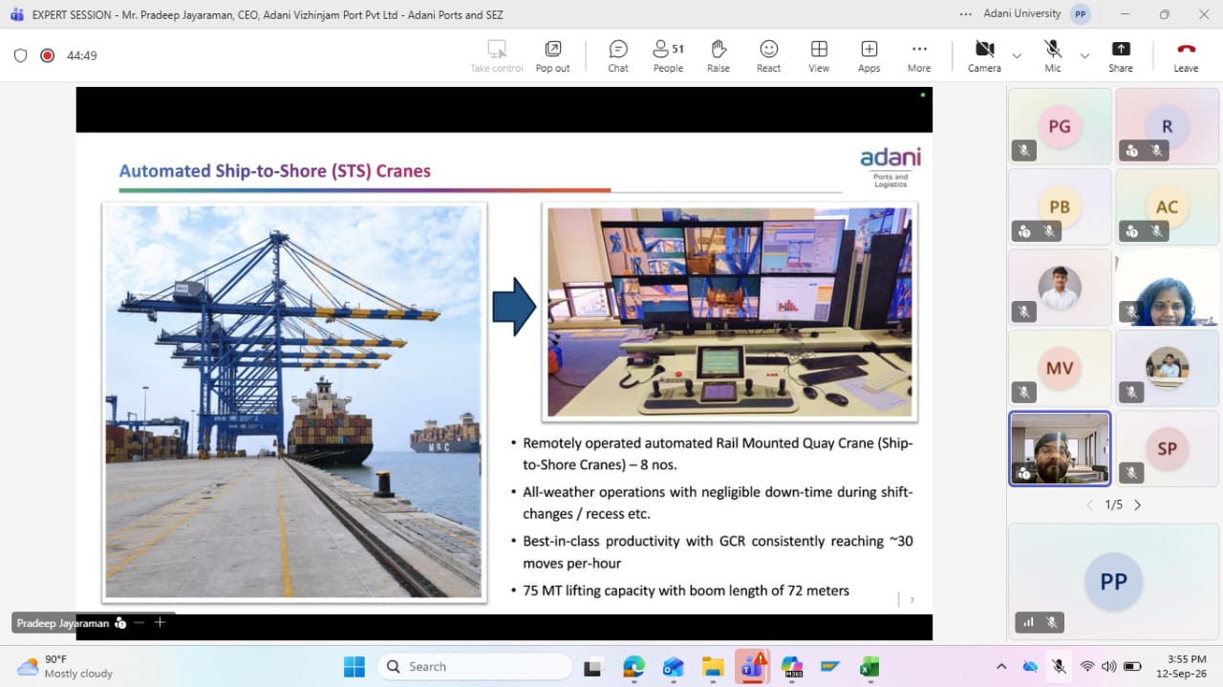The width and height of the screenshot is (1223, 687).
Task: Unmute the Mic
Action: point(1053,55)
